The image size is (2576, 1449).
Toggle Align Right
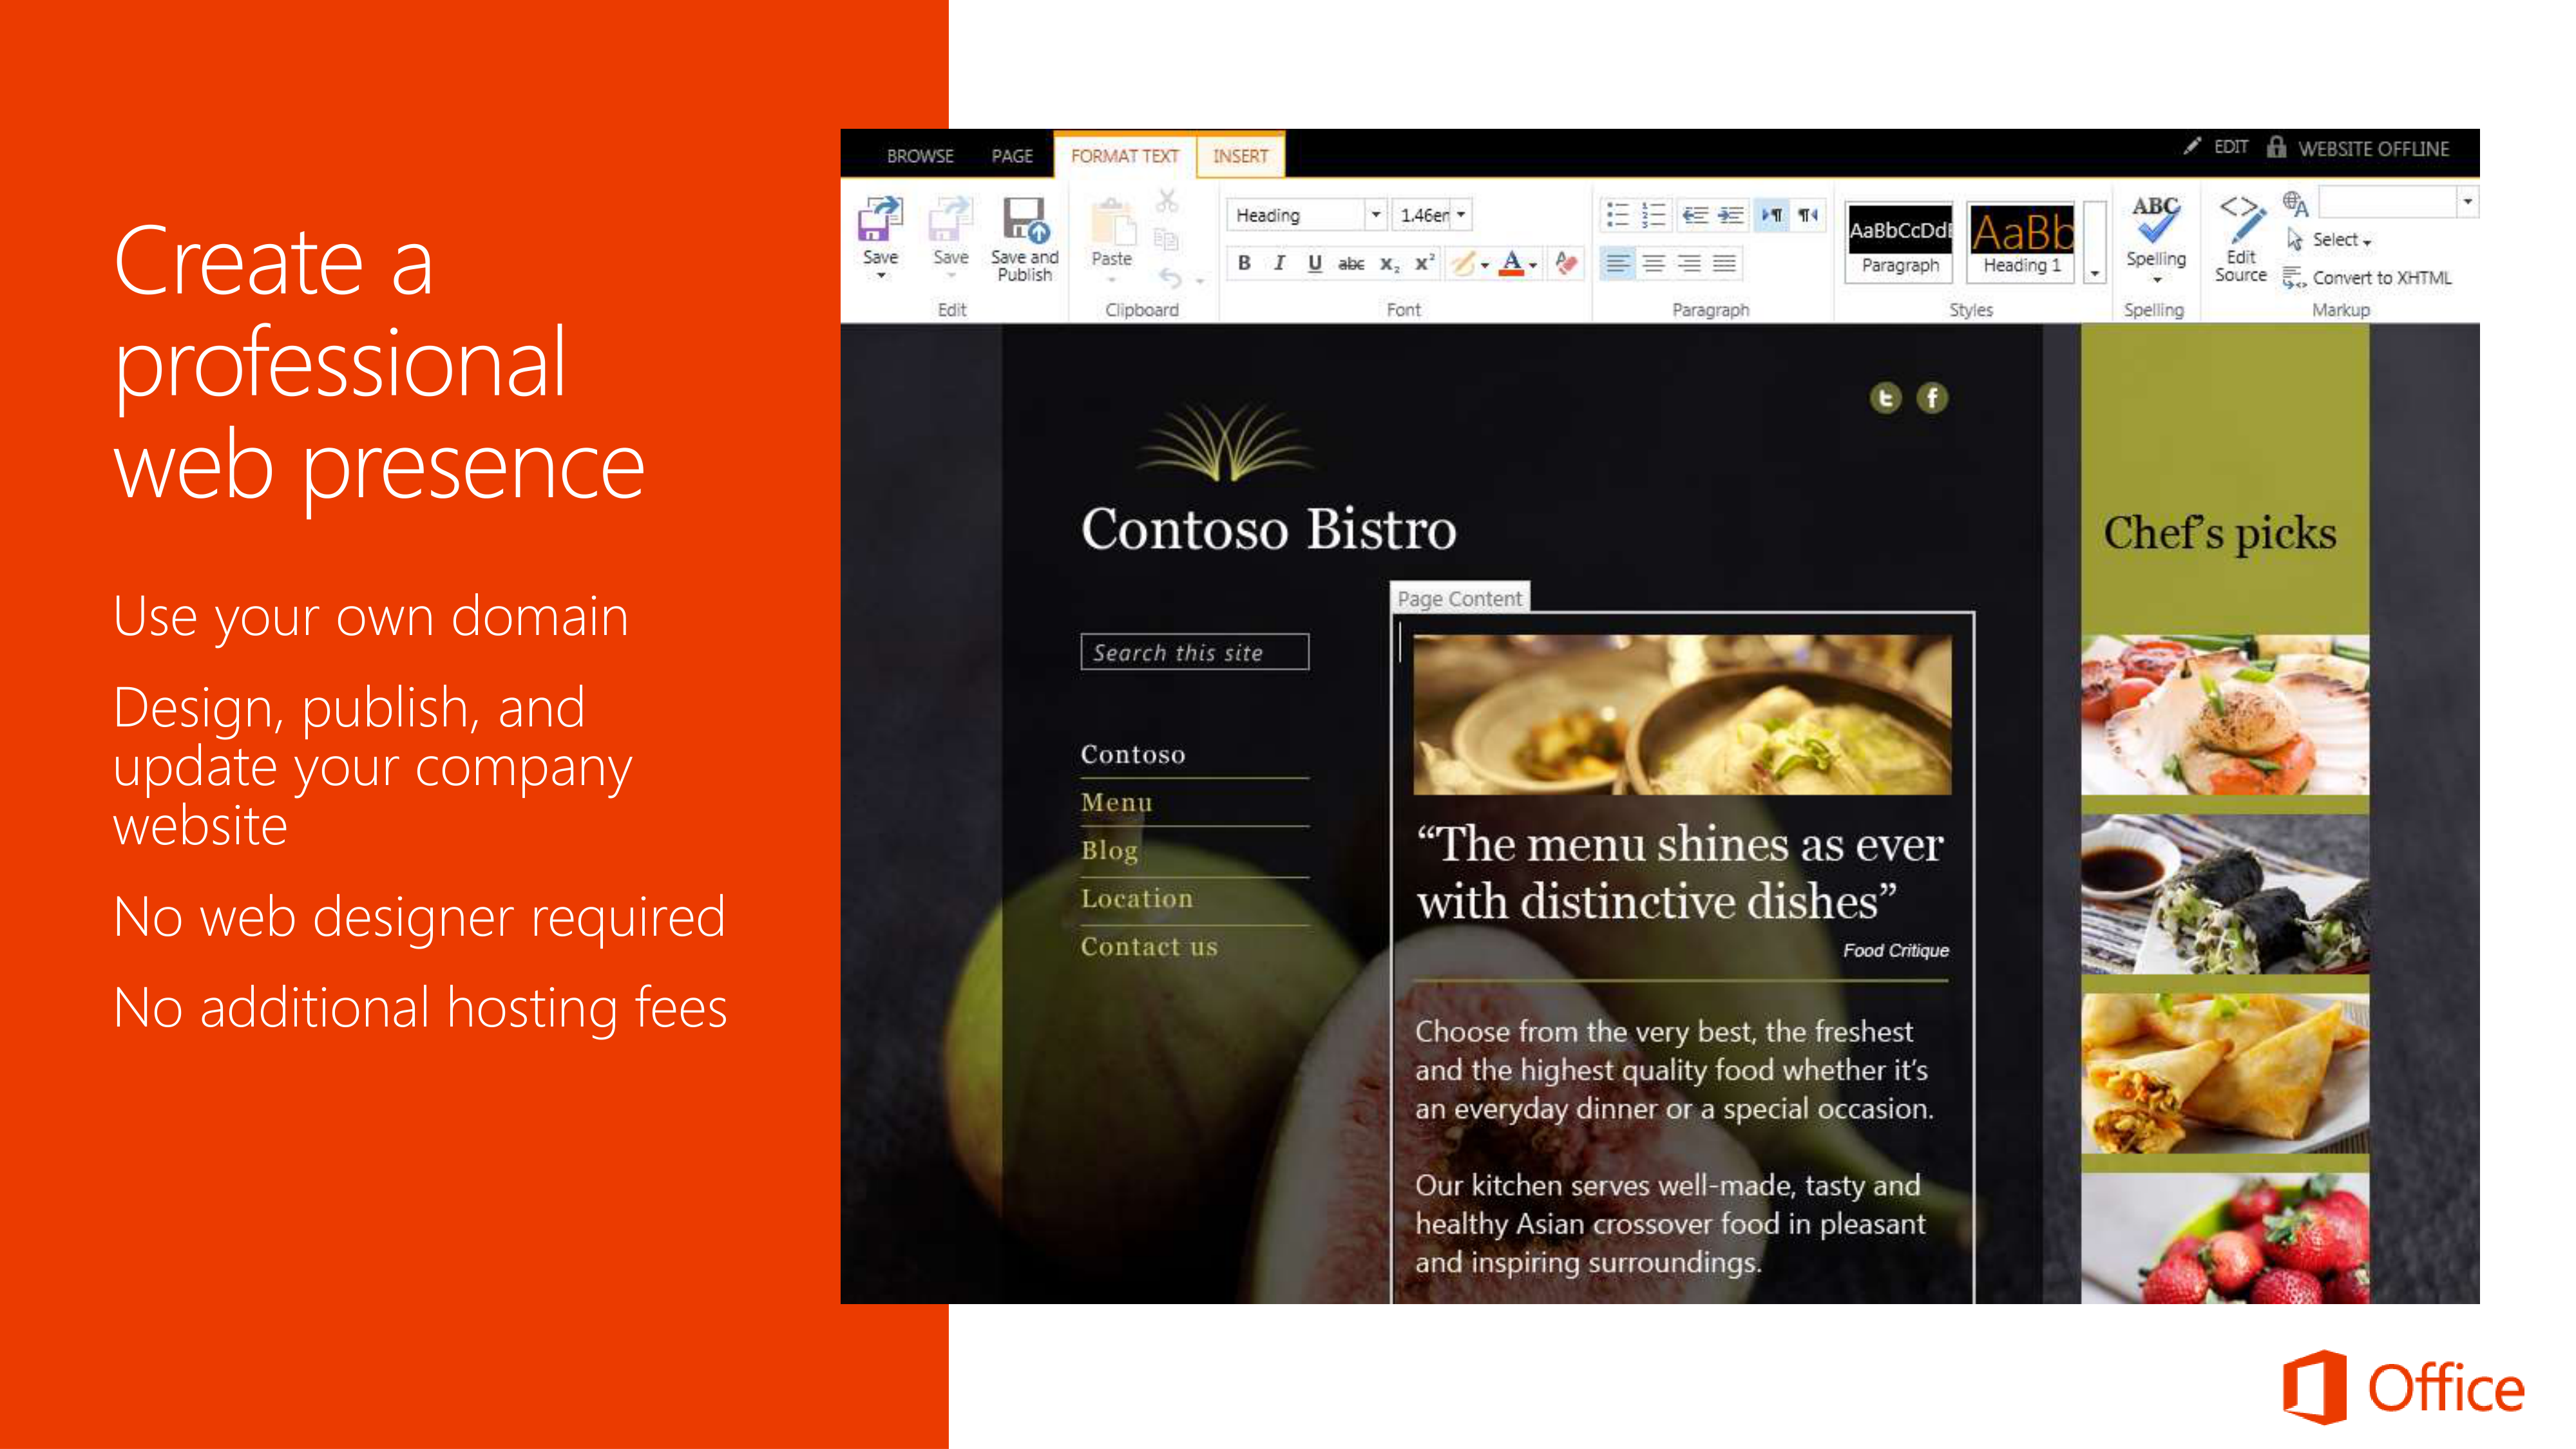[x=1689, y=263]
